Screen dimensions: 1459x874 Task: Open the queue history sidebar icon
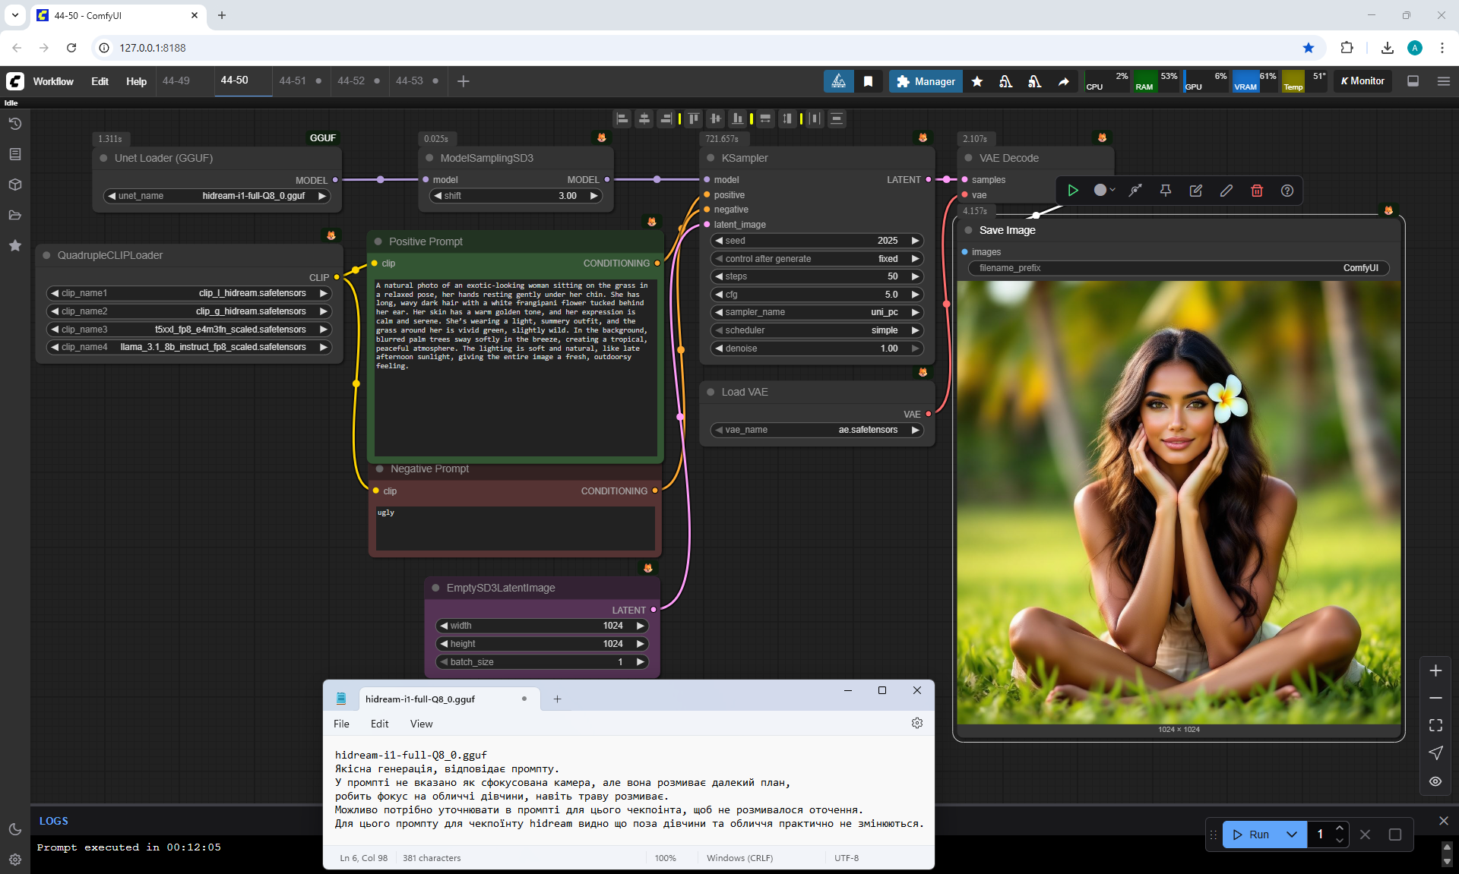[x=15, y=124]
